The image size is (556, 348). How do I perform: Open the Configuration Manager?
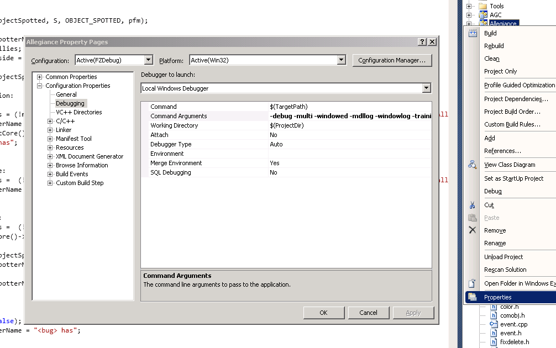[x=392, y=60]
